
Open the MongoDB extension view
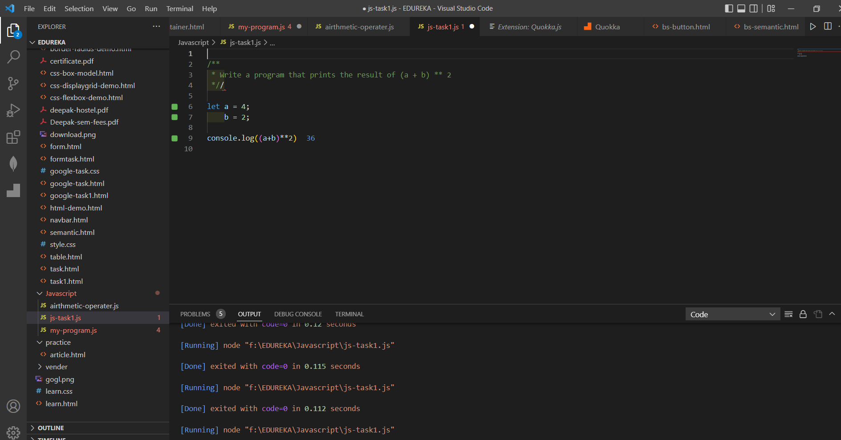point(13,164)
